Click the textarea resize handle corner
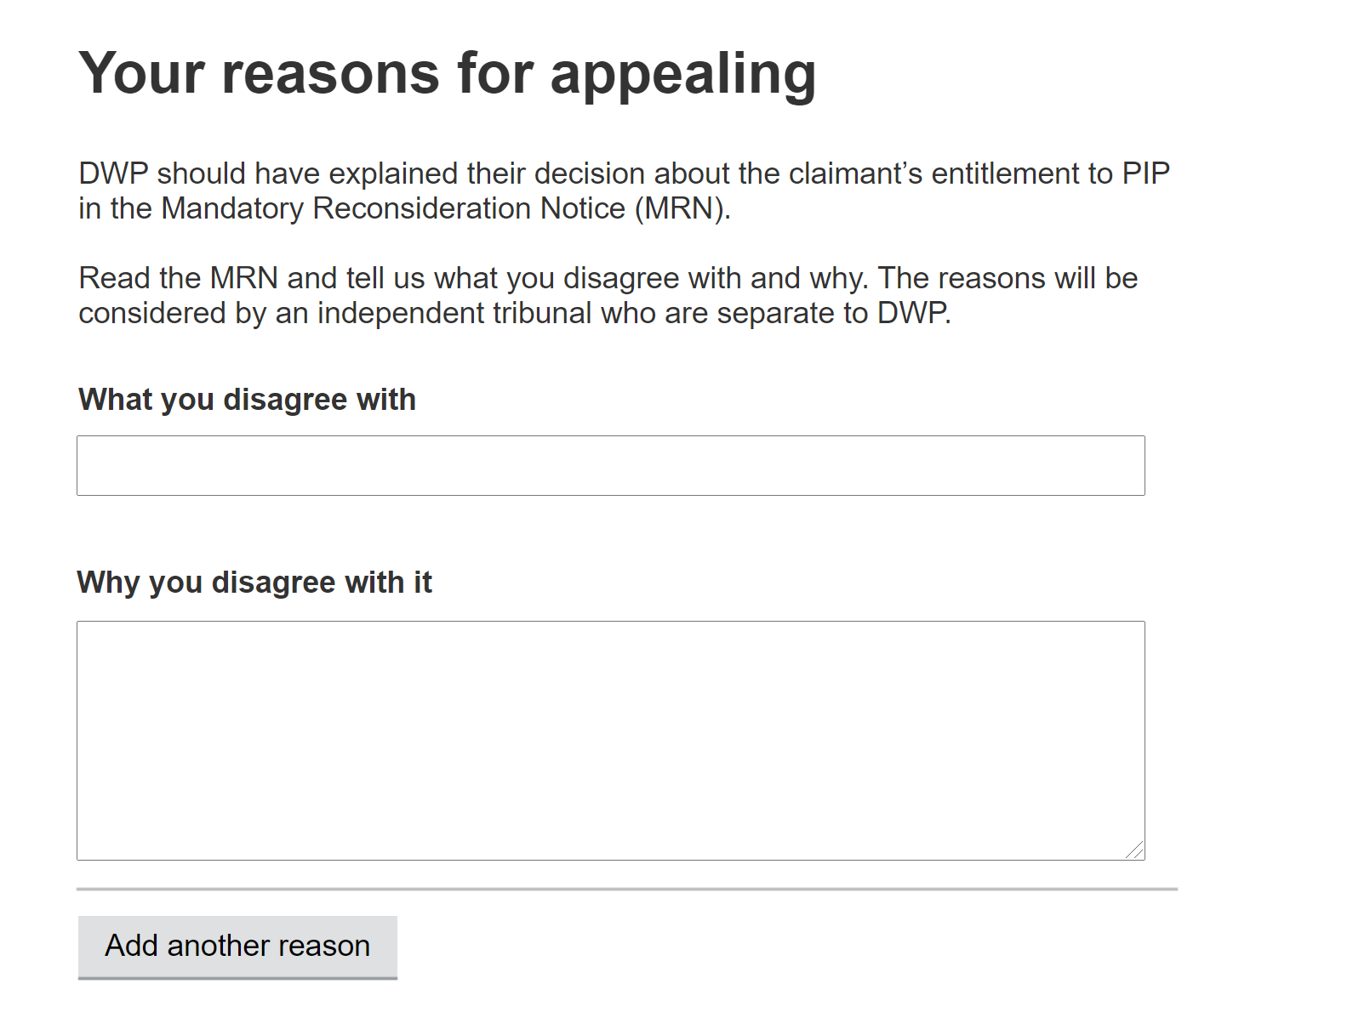Image resolution: width=1353 pixels, height=1012 pixels. coord(1134,850)
